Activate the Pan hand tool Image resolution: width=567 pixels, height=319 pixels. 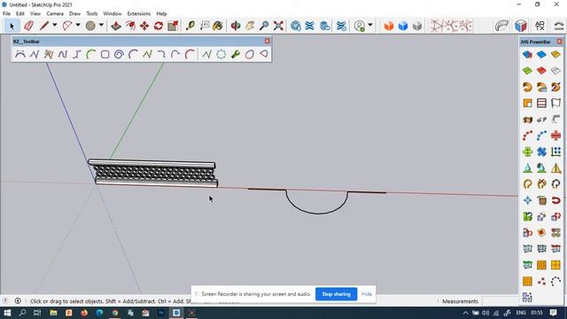point(250,26)
